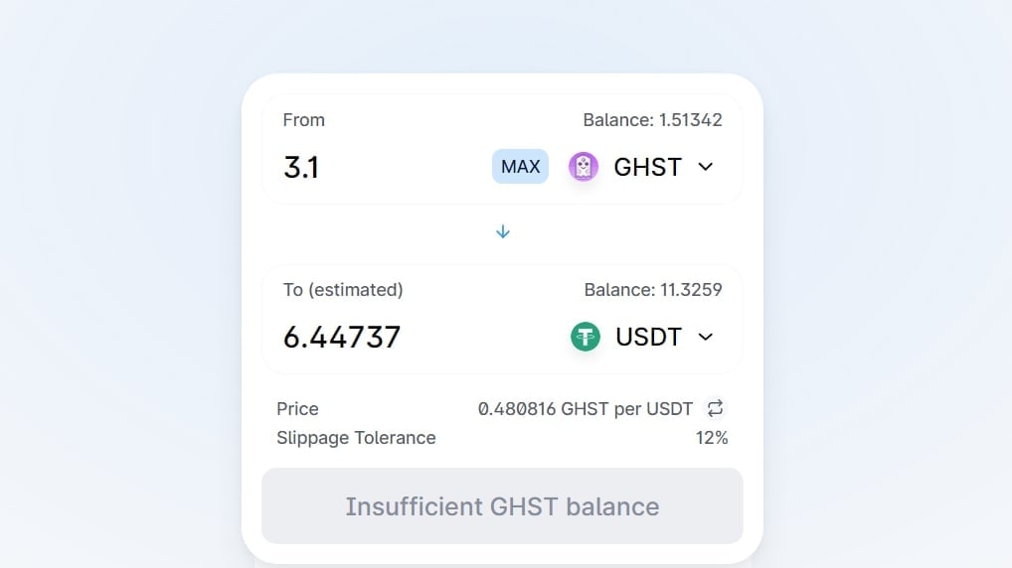The image size is (1012, 568).
Task: Click the GHST token name
Action: point(647,167)
